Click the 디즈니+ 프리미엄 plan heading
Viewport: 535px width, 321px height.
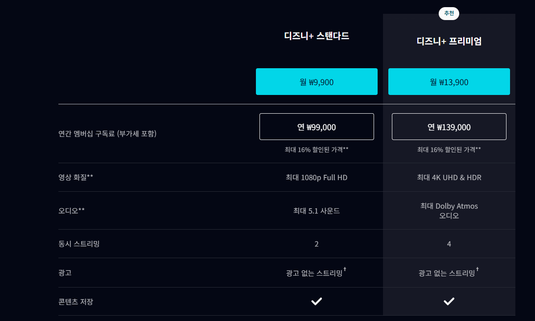point(449,41)
